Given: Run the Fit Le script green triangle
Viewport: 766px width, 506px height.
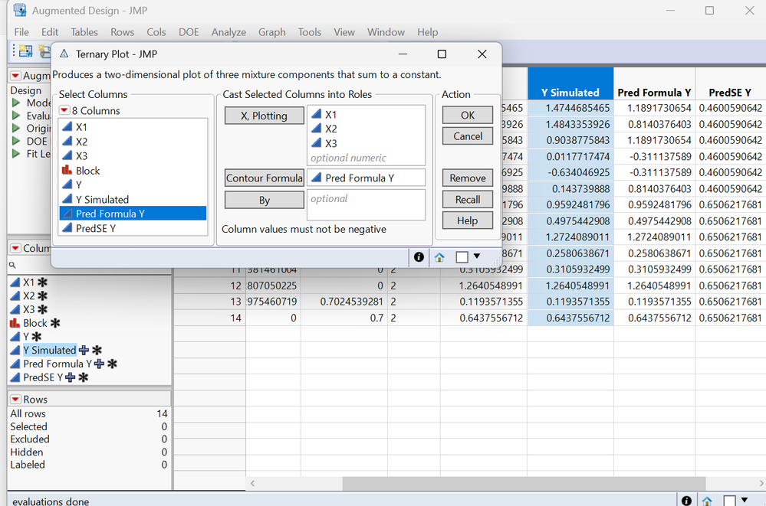Looking at the screenshot, I should 16,154.
